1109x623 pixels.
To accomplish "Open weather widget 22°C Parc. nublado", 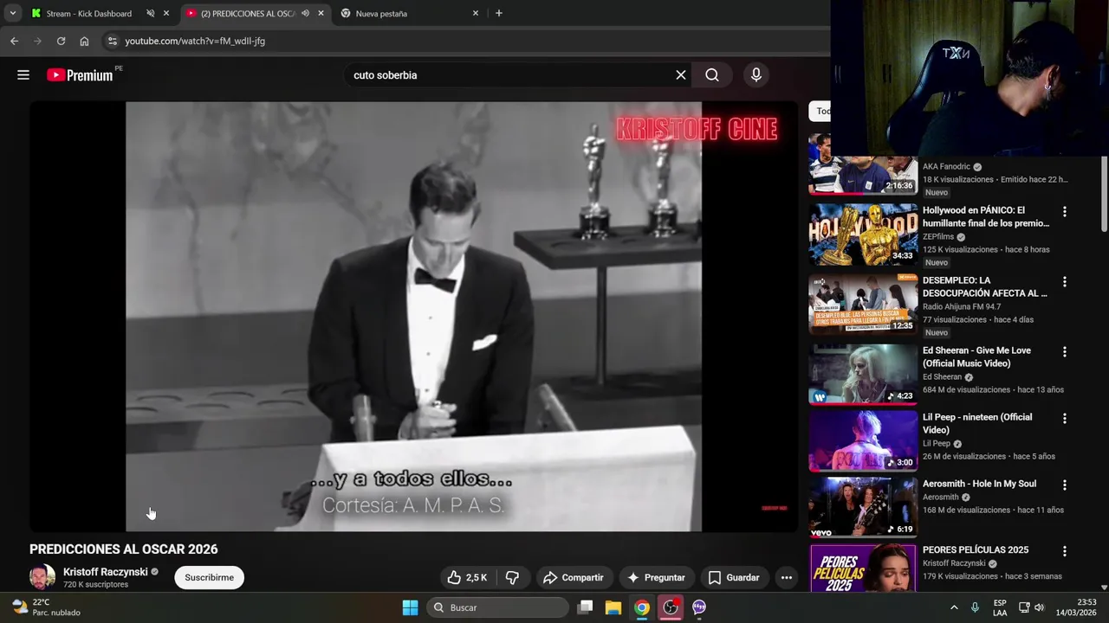I will click(x=46, y=607).
